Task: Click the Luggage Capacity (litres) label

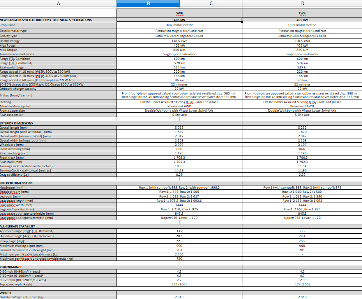Action: [58, 209]
